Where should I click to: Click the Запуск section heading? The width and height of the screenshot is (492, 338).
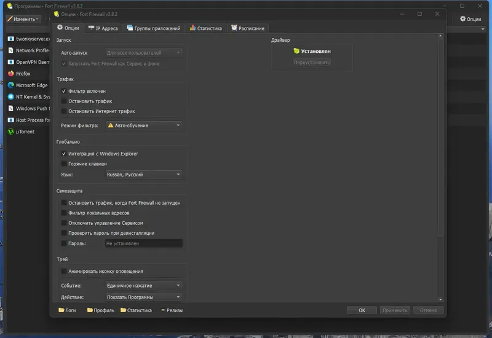click(64, 40)
